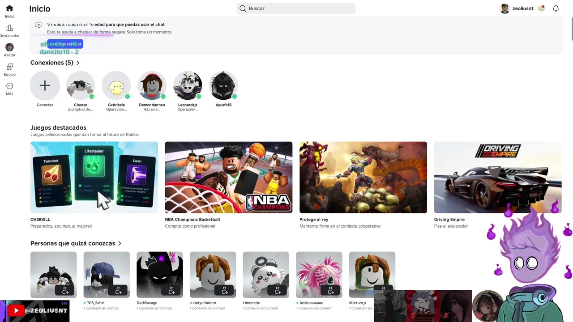The height and width of the screenshot is (322, 573).
Task: Click the rudycriadero name text
Action: pyautogui.click(x=205, y=303)
